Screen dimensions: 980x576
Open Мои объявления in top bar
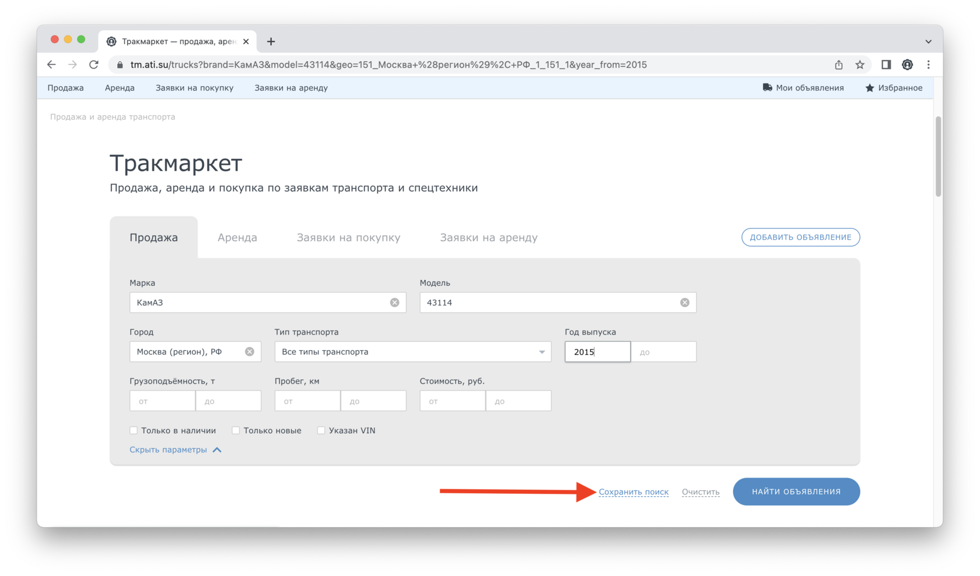pos(803,87)
